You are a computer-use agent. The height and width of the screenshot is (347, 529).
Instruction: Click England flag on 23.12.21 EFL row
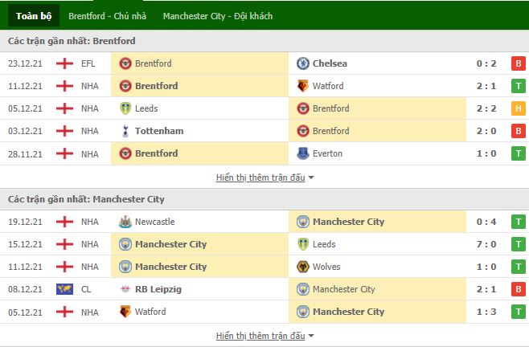[64, 63]
